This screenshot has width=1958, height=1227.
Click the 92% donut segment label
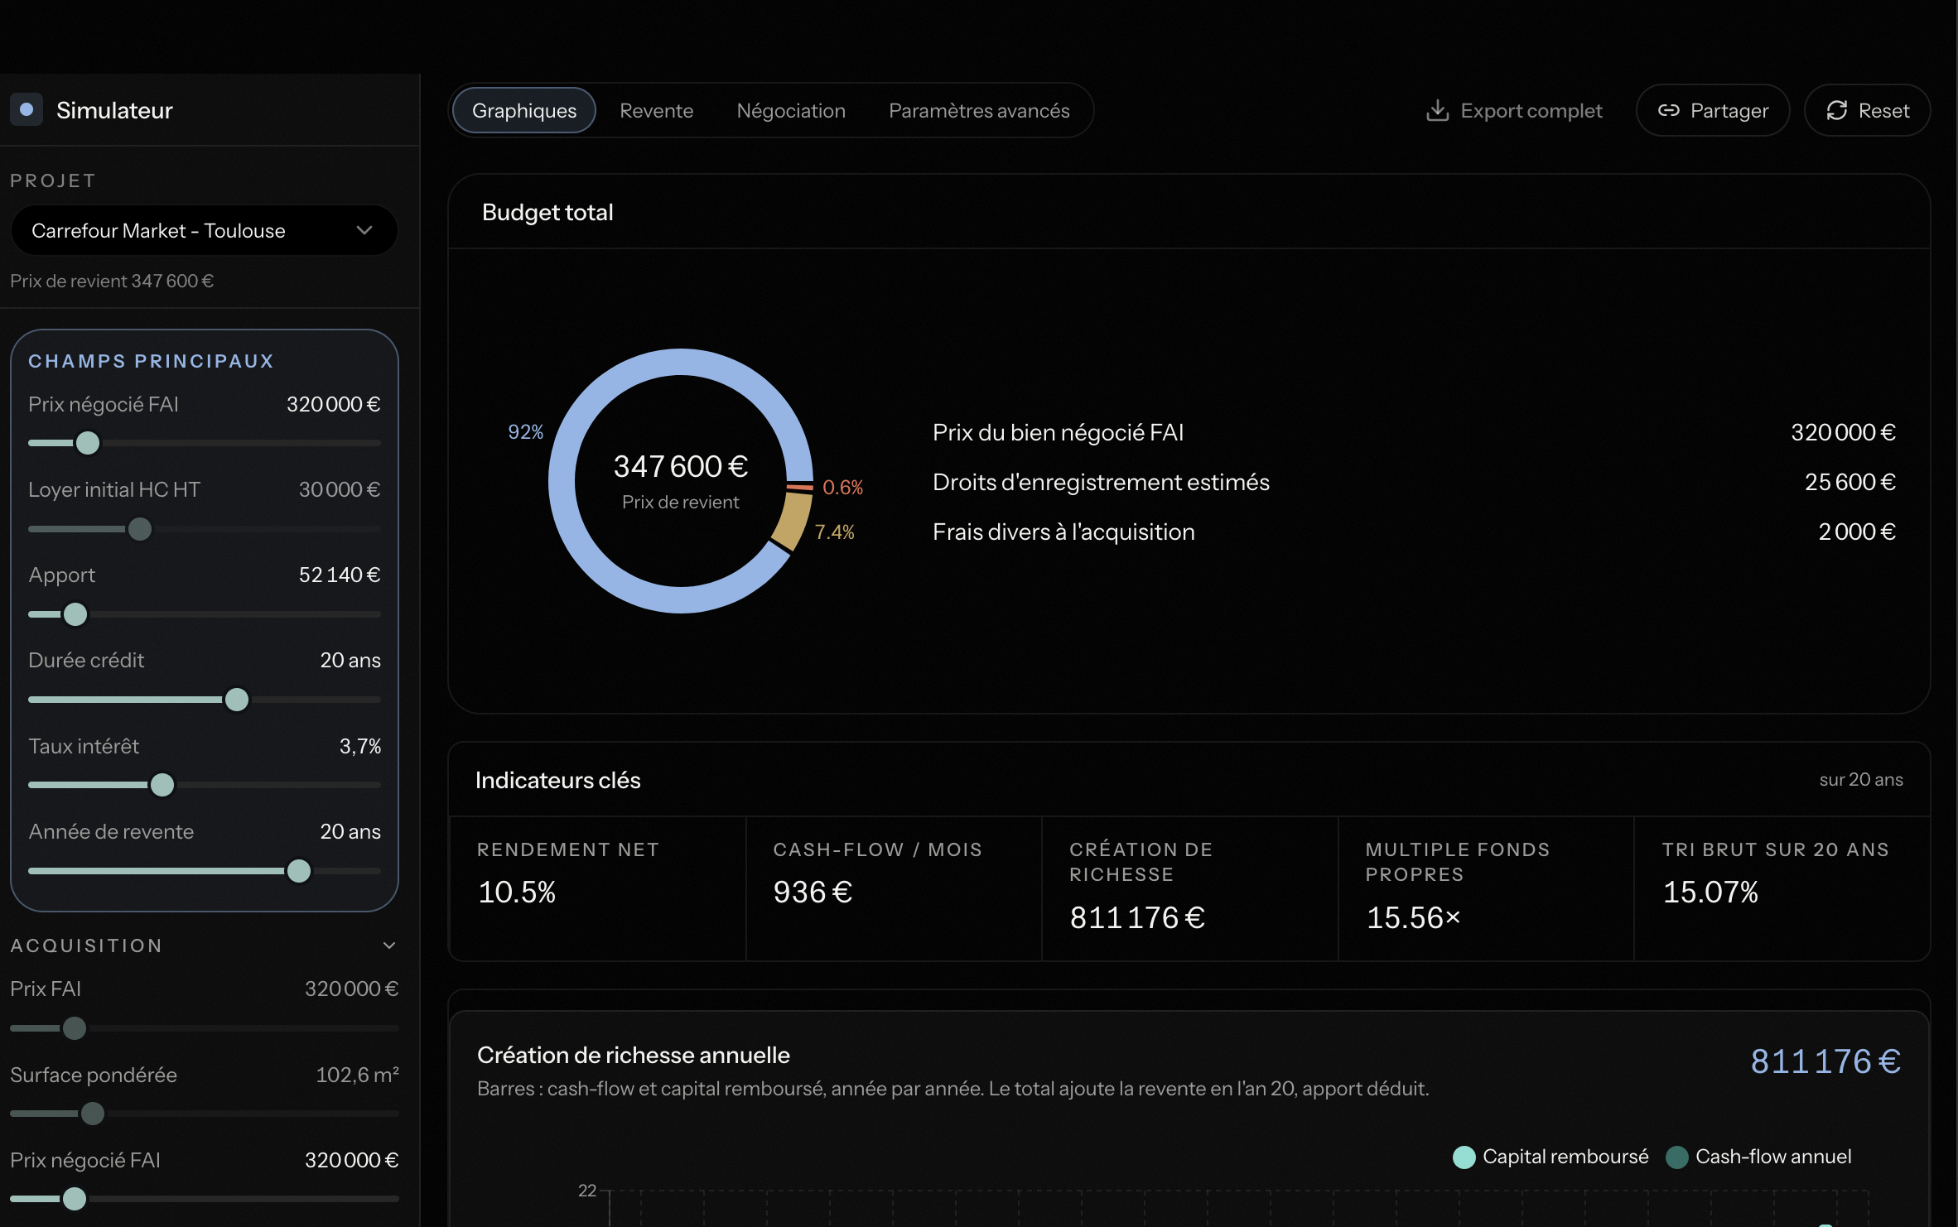525,432
